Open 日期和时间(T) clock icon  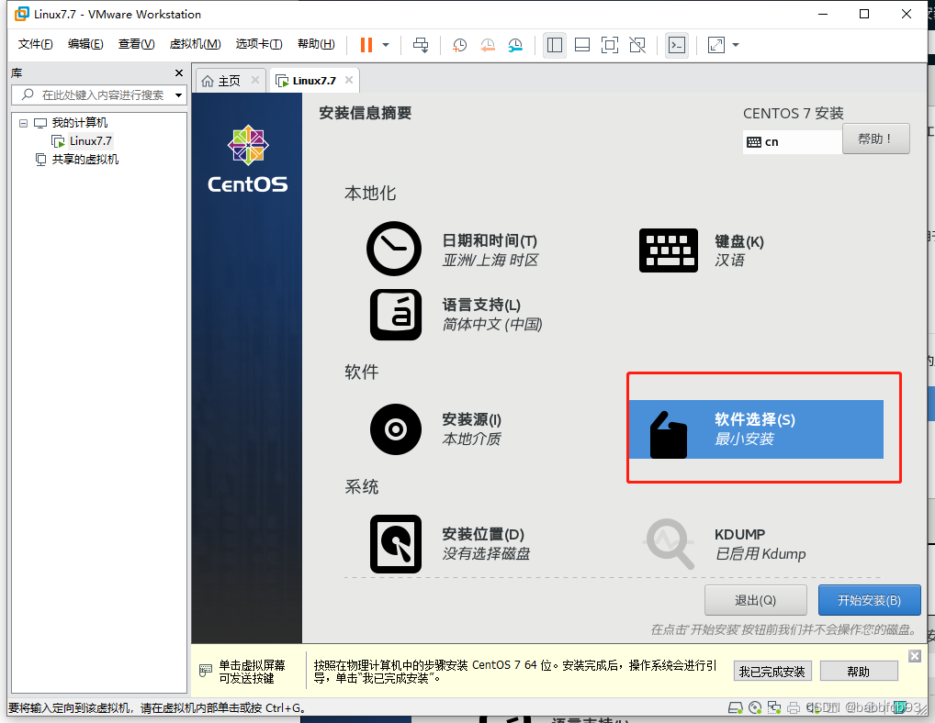pos(393,249)
